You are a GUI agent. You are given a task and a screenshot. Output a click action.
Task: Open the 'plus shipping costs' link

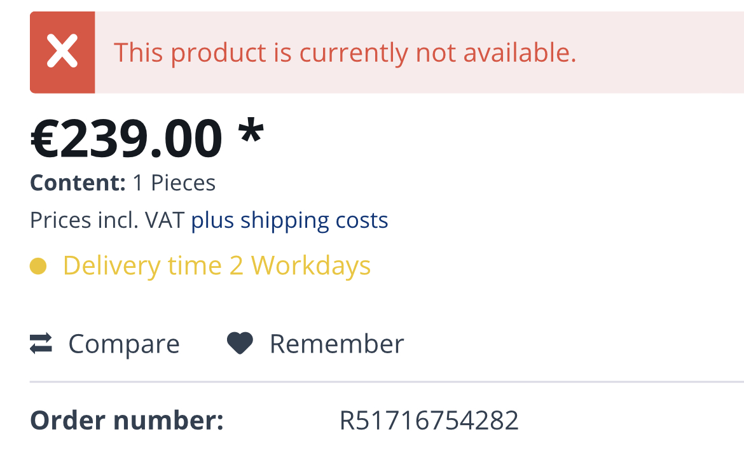point(289,220)
